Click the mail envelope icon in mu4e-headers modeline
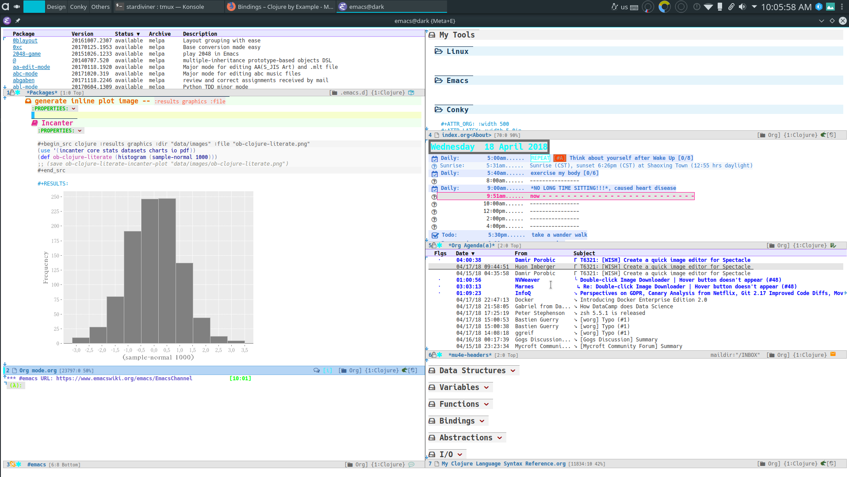The height and width of the screenshot is (477, 849). click(833, 354)
